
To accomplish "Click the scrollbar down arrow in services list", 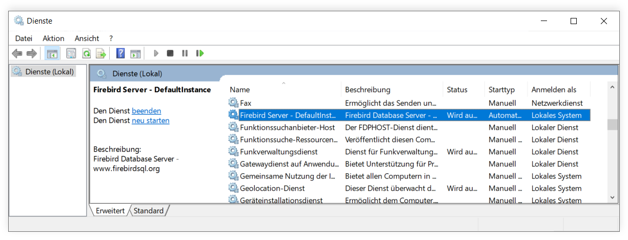I will pyautogui.click(x=612, y=197).
